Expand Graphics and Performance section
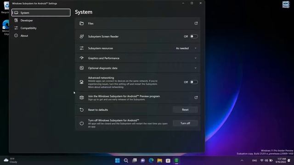 click(x=196, y=58)
